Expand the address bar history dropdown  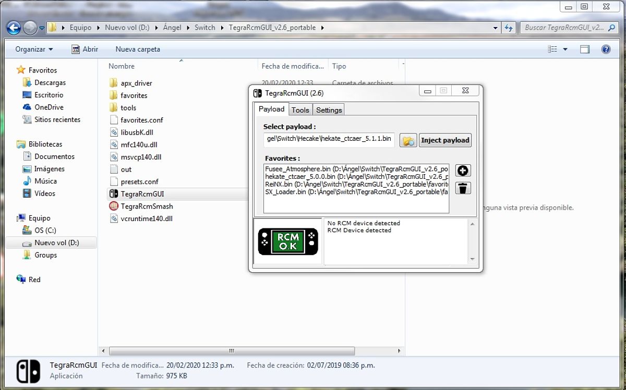496,28
